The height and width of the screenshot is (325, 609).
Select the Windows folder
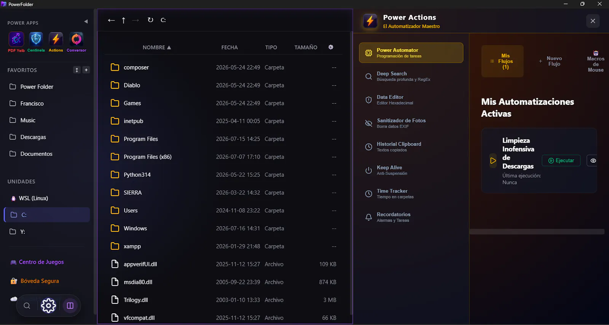point(223,228)
